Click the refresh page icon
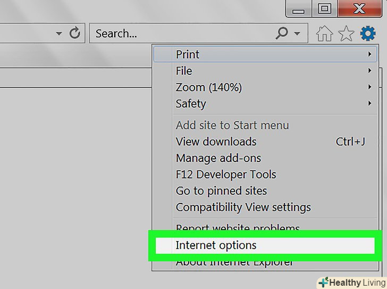The image size is (387, 289). click(74, 33)
